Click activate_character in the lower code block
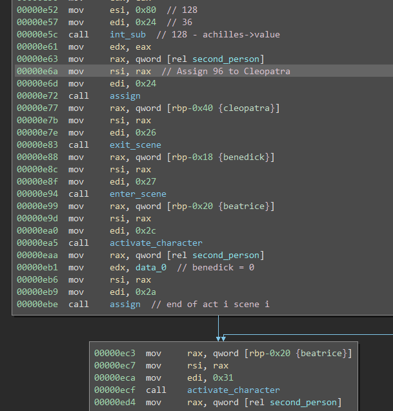Screen dimensions: 393x411 [x=233, y=390]
